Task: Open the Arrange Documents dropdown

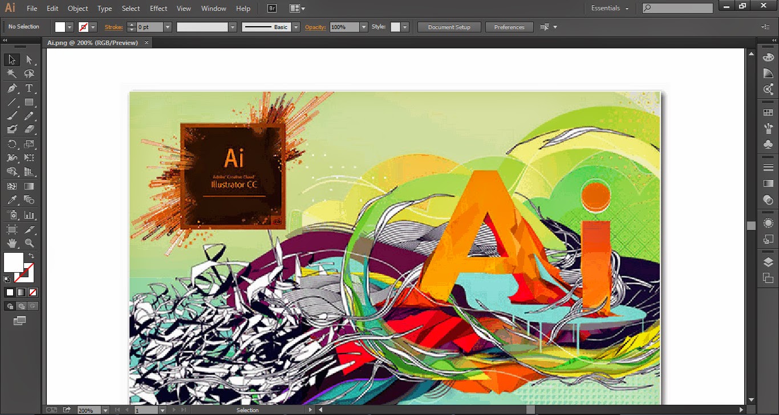Action: pos(297,9)
